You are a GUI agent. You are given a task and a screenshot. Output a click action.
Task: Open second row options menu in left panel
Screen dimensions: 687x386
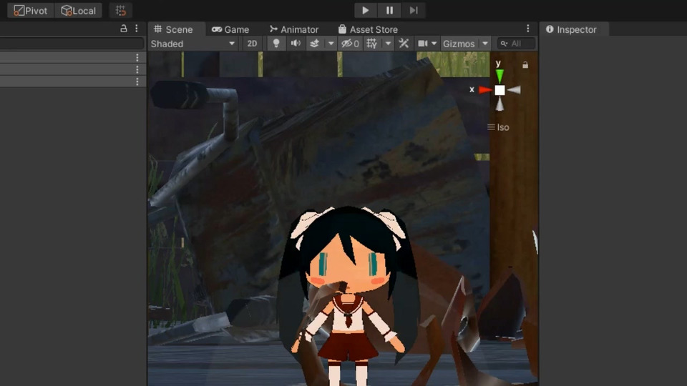click(x=137, y=69)
